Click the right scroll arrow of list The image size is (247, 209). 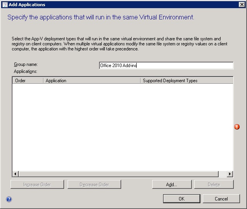tap(230, 174)
